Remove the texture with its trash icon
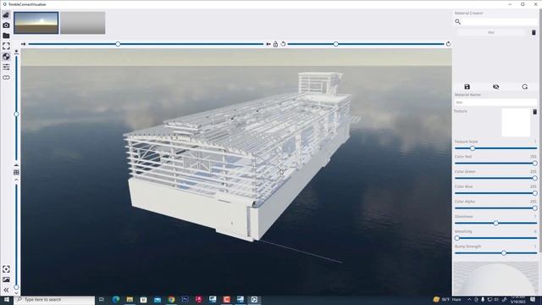This screenshot has height=305, width=542. tap(534, 112)
